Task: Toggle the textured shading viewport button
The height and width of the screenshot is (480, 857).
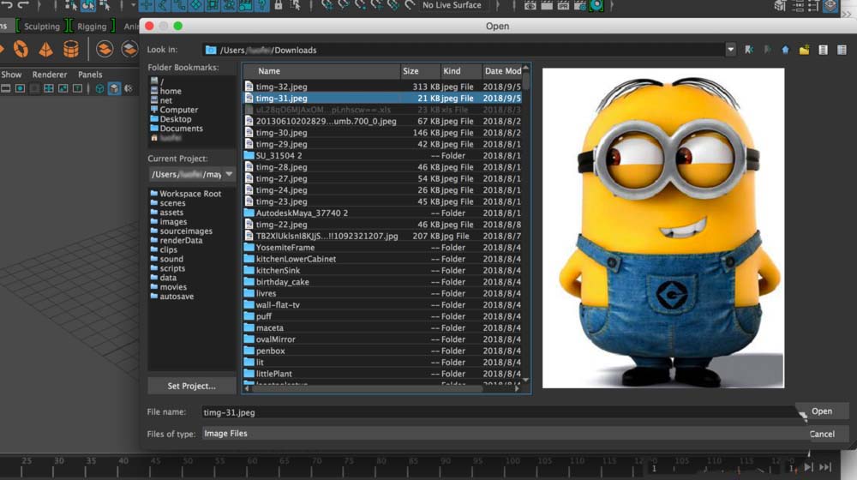Action: click(x=114, y=88)
